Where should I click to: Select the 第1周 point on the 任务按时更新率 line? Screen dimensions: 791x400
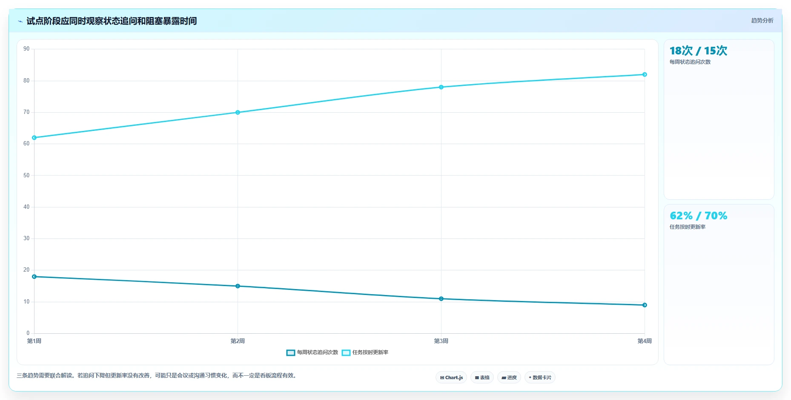coord(34,138)
